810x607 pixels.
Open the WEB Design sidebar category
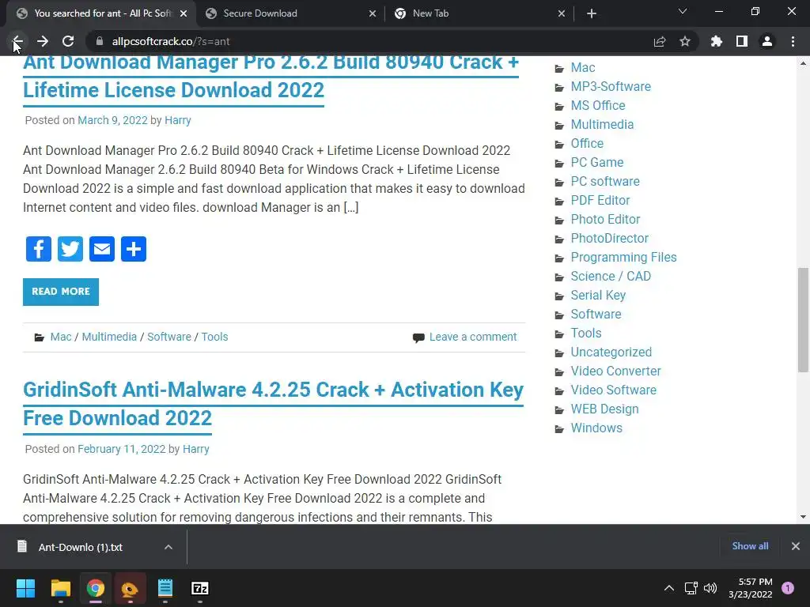pos(604,409)
